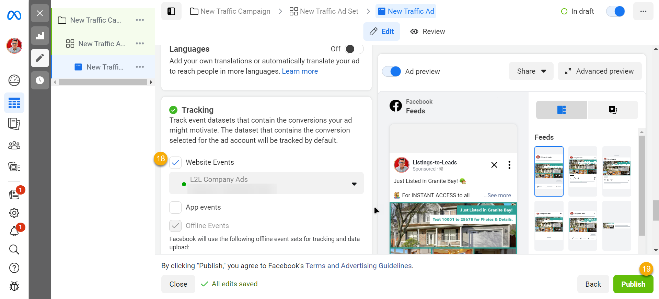
Task: Uncheck the Website Events checkbox
Action: pos(175,162)
